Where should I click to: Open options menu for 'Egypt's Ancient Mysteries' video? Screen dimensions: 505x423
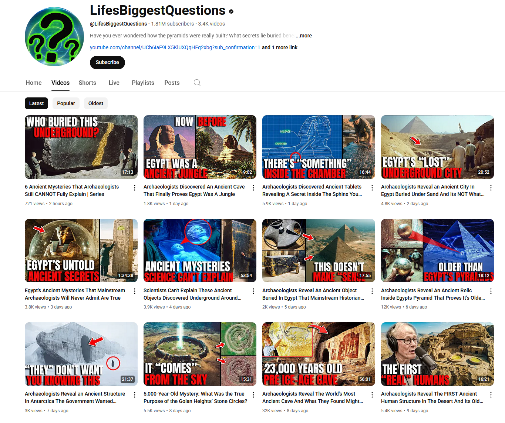tap(135, 291)
